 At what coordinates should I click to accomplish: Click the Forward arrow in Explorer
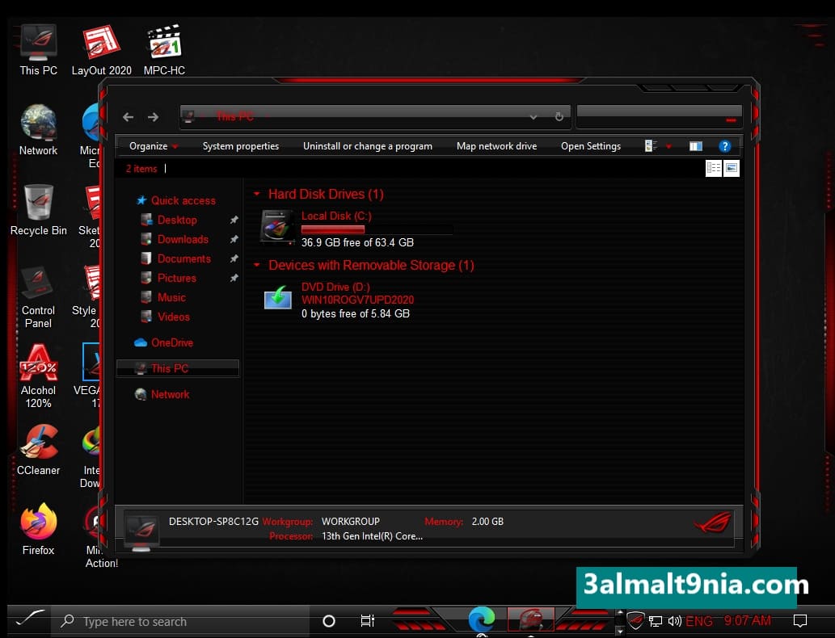(153, 117)
